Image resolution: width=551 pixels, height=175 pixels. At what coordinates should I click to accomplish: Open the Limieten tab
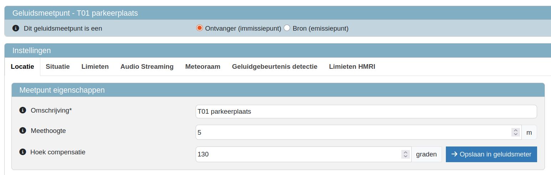pos(95,67)
